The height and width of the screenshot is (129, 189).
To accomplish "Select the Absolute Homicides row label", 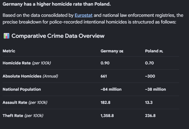I will coord(30,76).
